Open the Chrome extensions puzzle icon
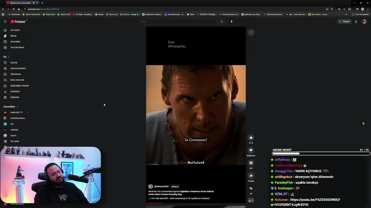Screen dimensions: 371x208 click(x=350, y=9)
